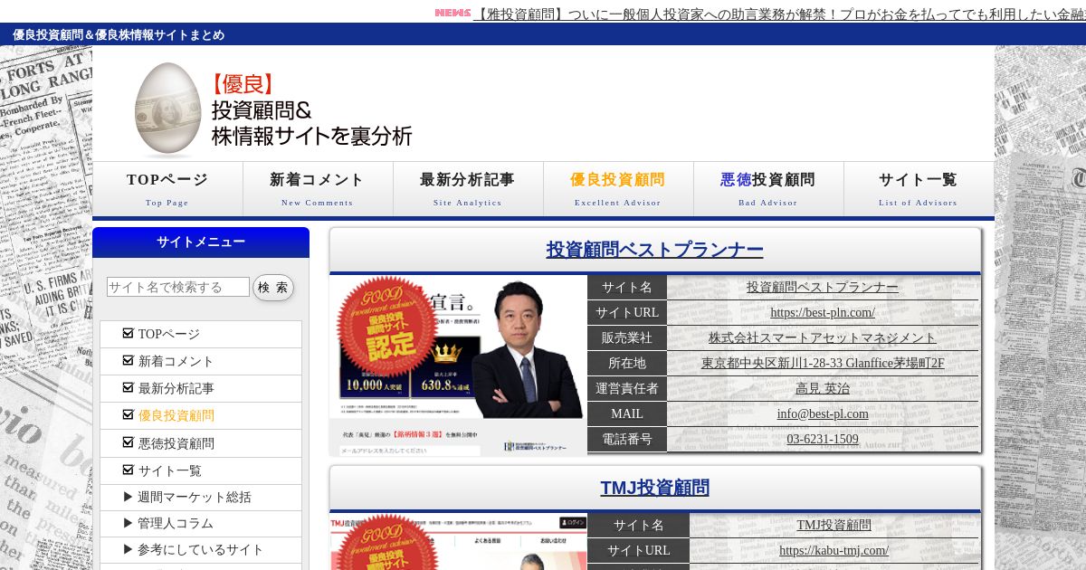This screenshot has height=570, width=1086.
Task: Click TMJ投資顧問 site name link in table
Action: click(834, 525)
